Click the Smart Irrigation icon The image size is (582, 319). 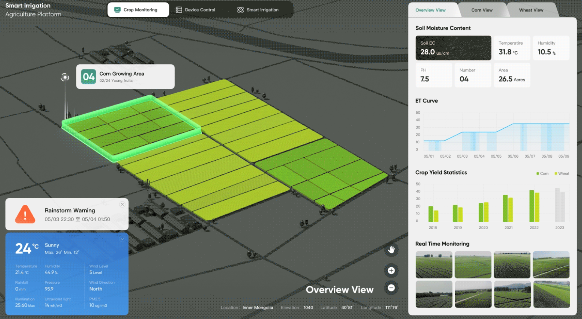click(x=240, y=10)
